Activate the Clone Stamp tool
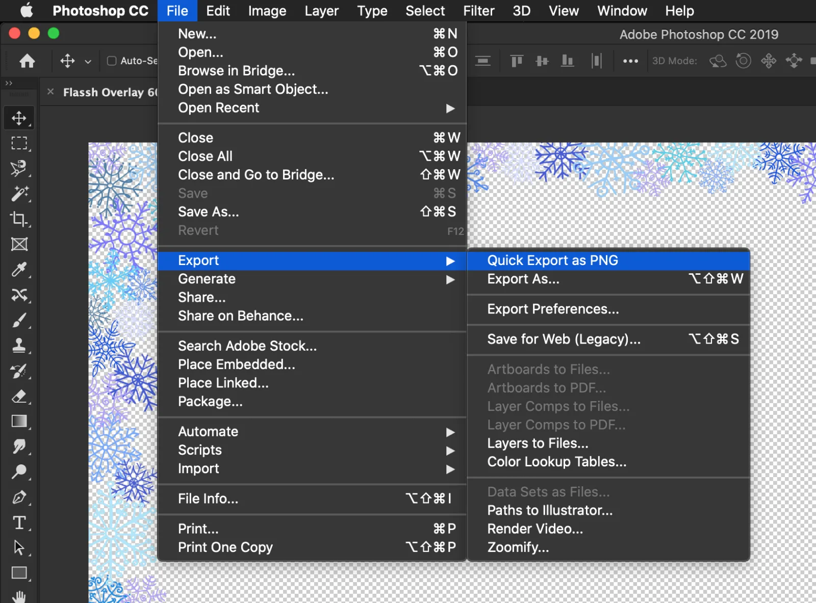 (19, 346)
